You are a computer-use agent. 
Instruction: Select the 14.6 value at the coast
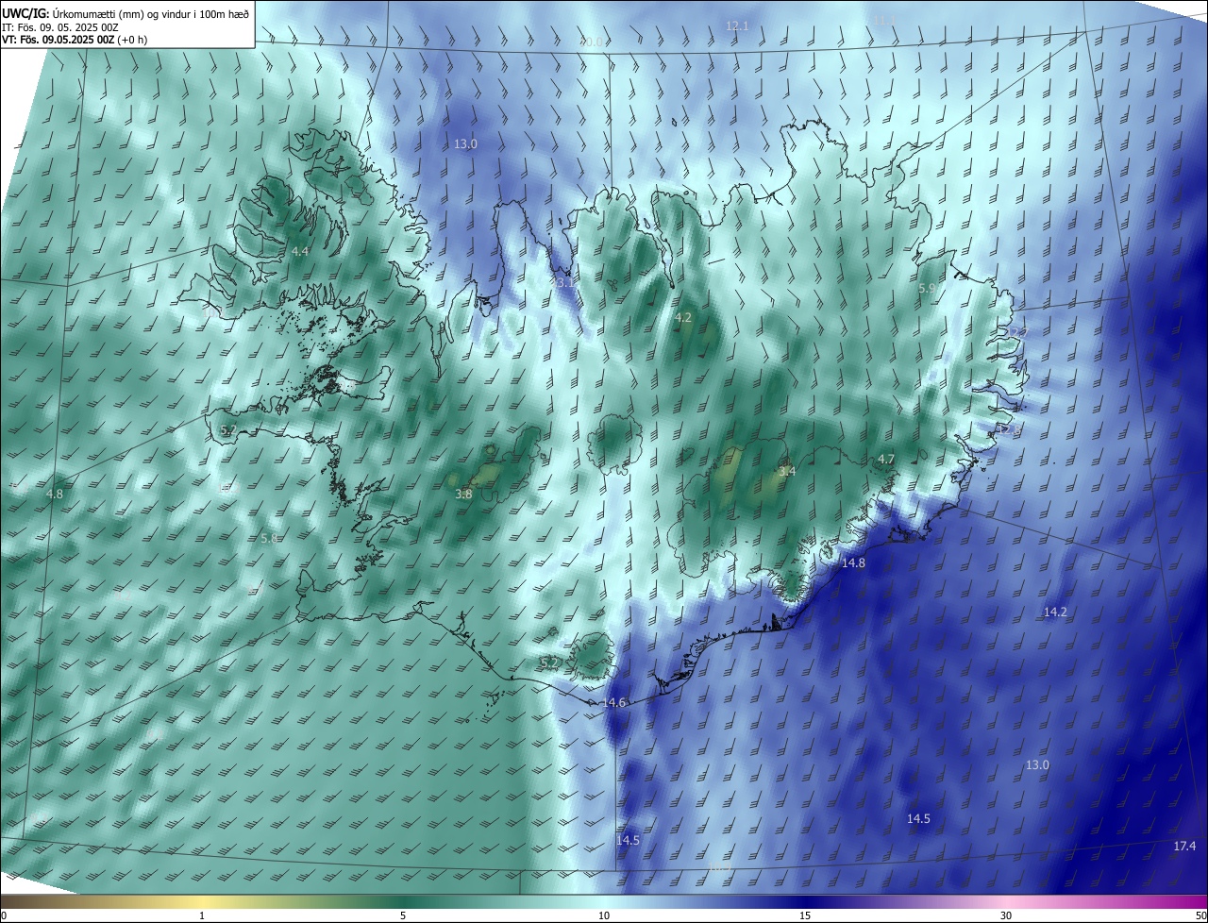pyautogui.click(x=614, y=702)
